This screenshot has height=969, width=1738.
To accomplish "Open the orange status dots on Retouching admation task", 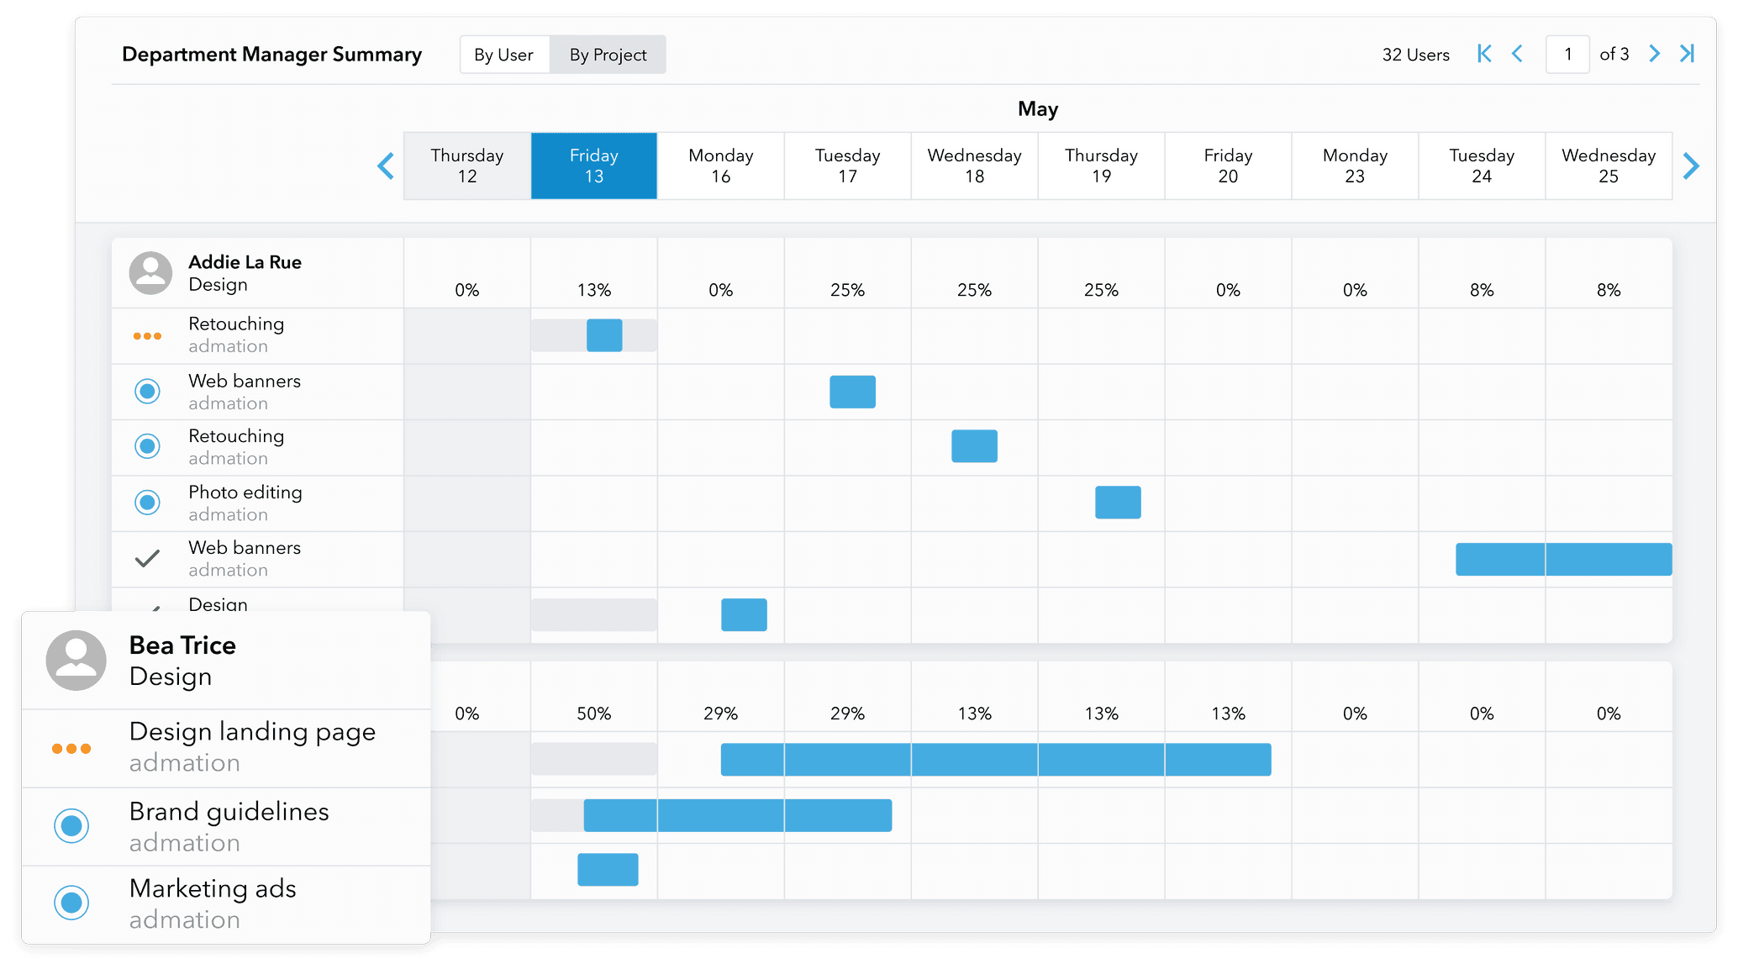I will [147, 335].
